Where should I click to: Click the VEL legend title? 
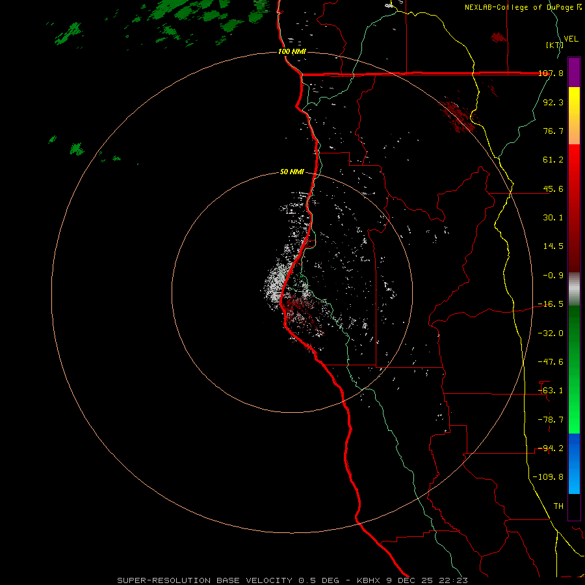click(571, 39)
